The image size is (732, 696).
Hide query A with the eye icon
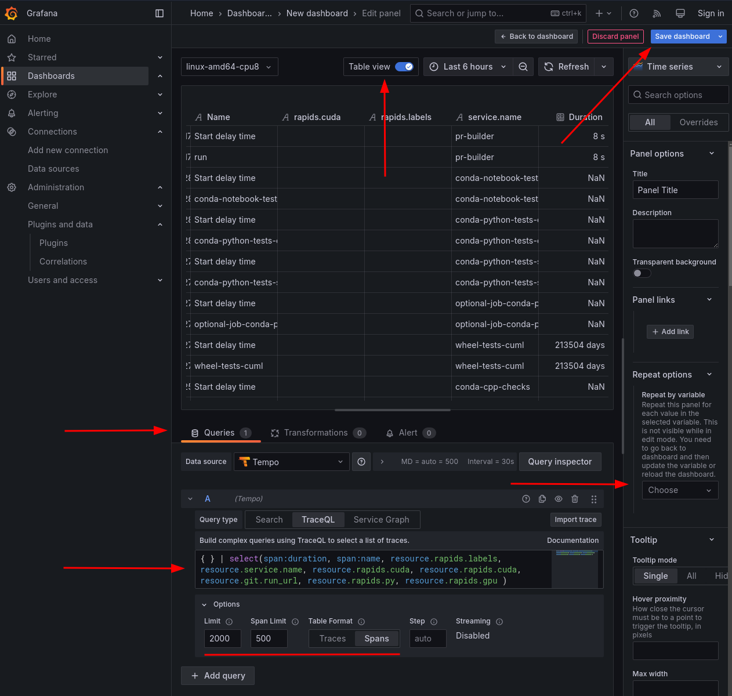(x=559, y=499)
